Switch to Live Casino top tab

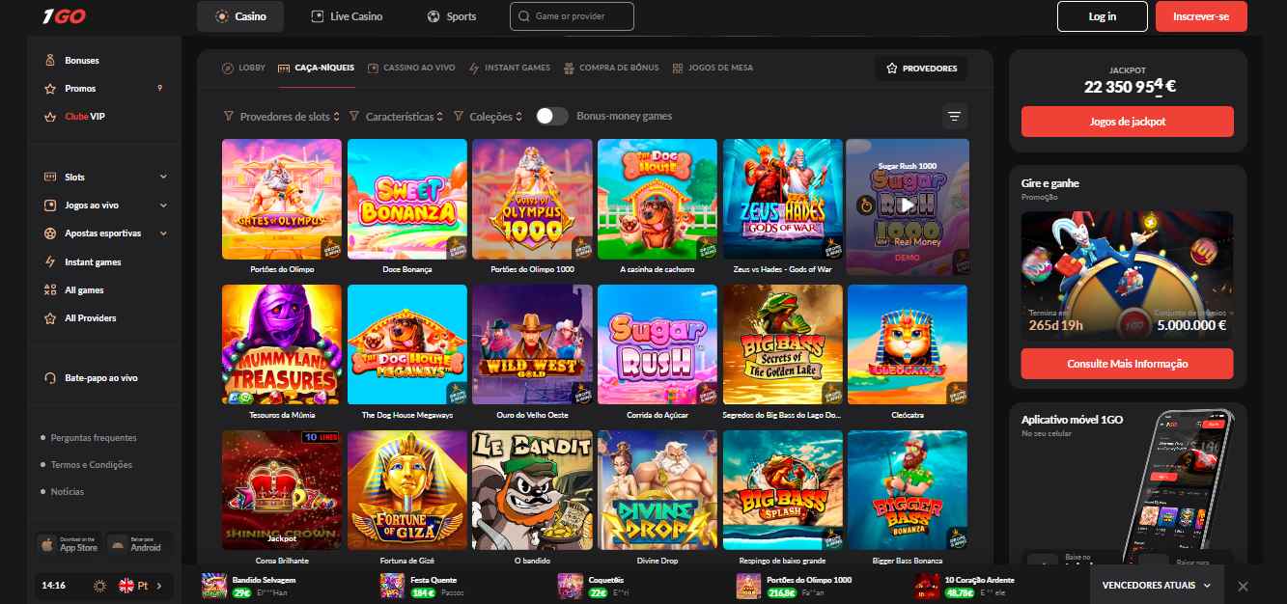[347, 16]
